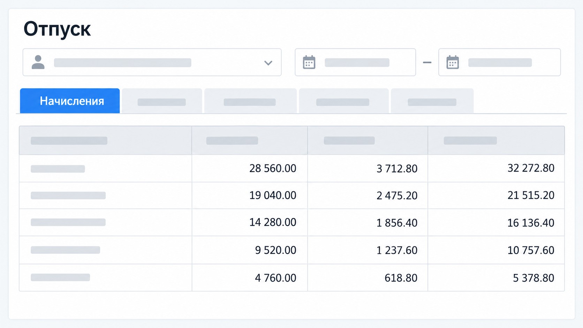The height and width of the screenshot is (328, 583).
Task: Open the end date calendar icon
Action: pyautogui.click(x=453, y=62)
